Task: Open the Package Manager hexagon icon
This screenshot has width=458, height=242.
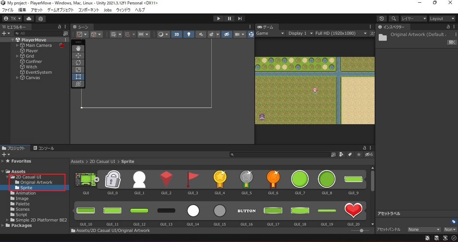Action: 40,18
